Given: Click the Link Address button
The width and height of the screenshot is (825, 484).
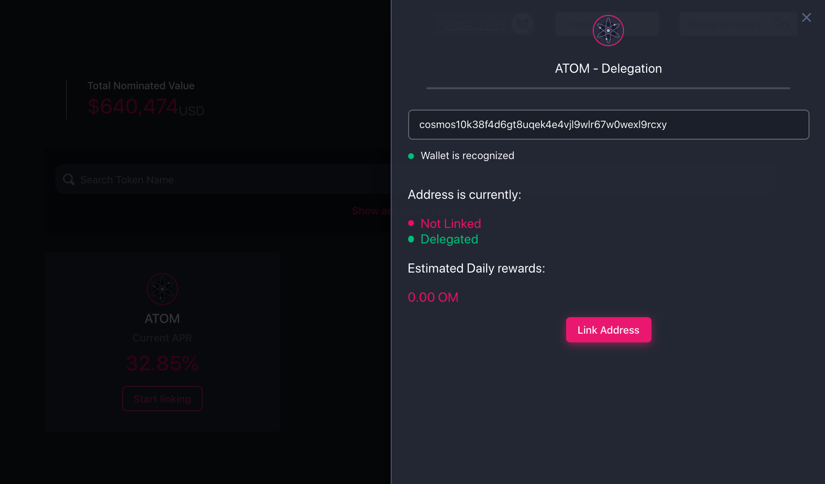Looking at the screenshot, I should (608, 330).
